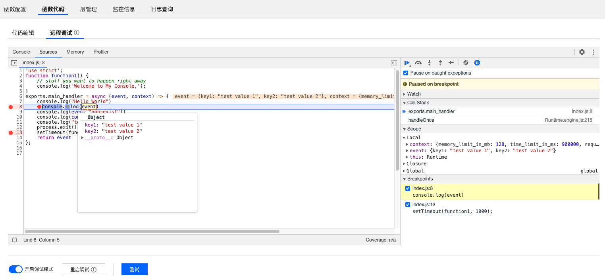Image resolution: width=605 pixels, height=280 pixels.
Task: Click the Step icon in debugger toolbar
Action: (451, 63)
